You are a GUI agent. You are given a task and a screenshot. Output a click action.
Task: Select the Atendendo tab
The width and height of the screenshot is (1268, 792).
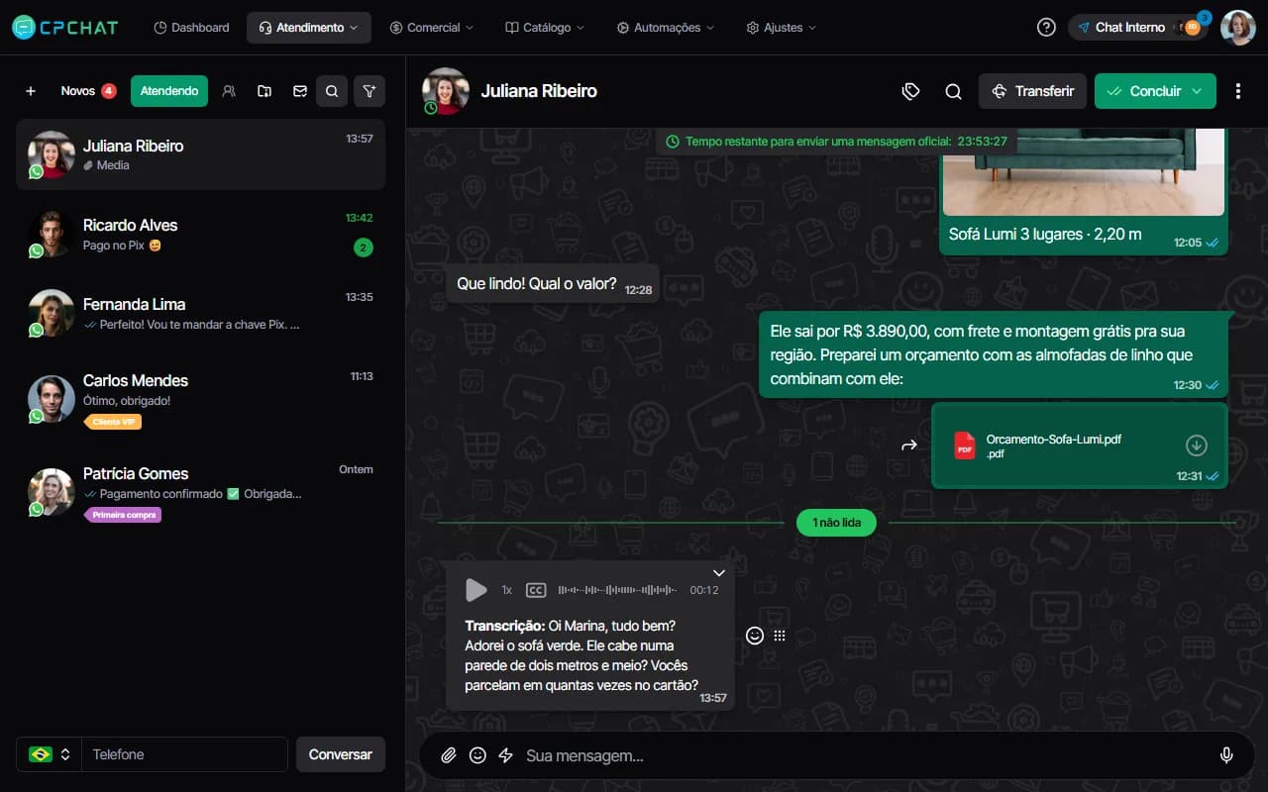(169, 91)
